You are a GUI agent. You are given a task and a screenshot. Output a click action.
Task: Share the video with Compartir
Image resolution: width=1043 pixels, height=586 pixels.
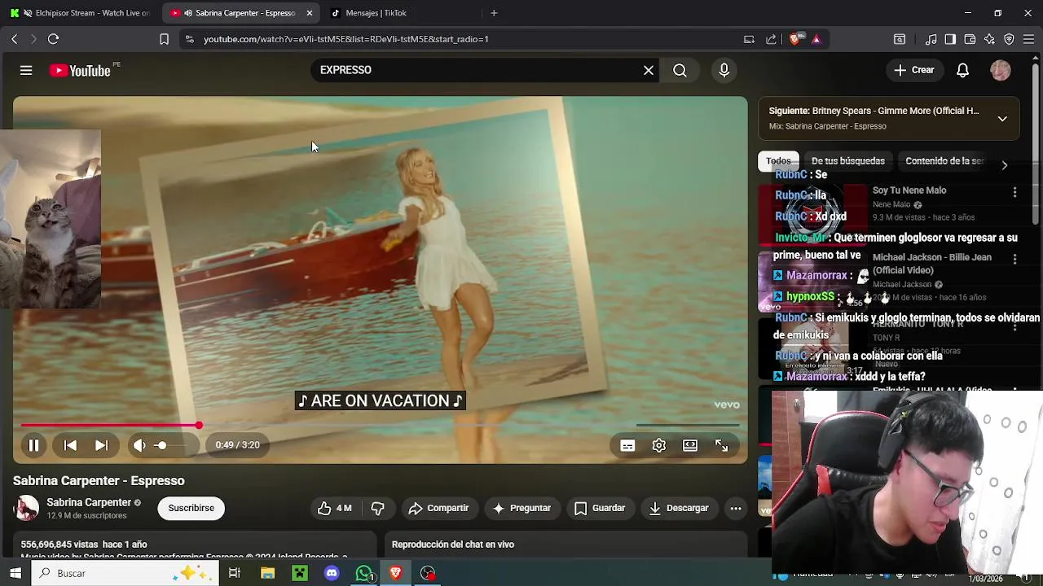coord(438,508)
